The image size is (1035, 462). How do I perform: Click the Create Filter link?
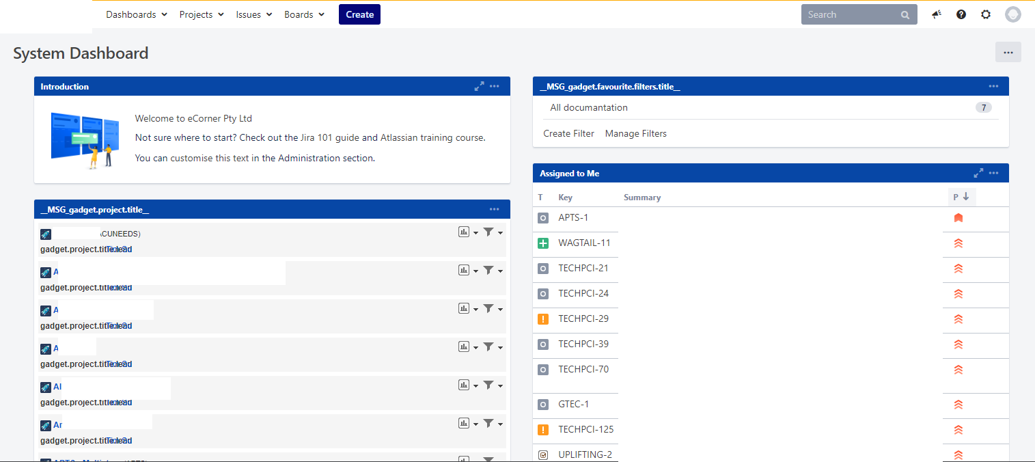pos(569,133)
